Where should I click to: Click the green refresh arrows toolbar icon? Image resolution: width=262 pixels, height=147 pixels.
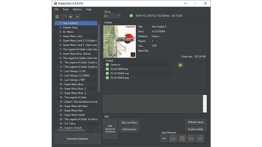pyautogui.click(x=57, y=17)
